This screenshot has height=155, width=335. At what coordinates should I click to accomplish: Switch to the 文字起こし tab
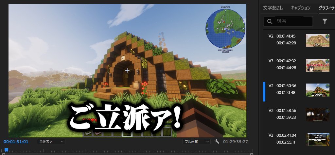273,8
